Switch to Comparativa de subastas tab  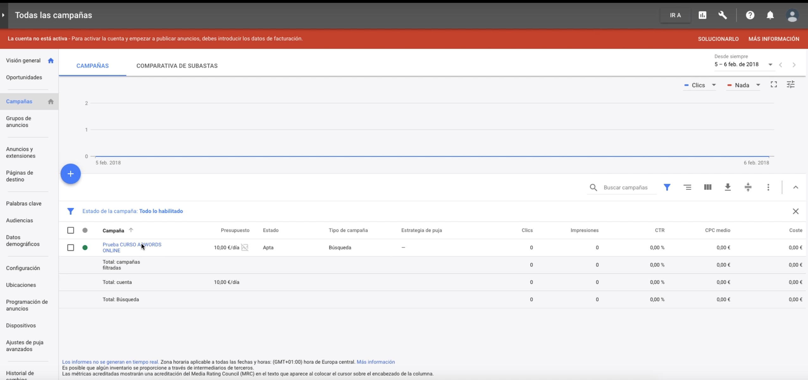tap(177, 66)
